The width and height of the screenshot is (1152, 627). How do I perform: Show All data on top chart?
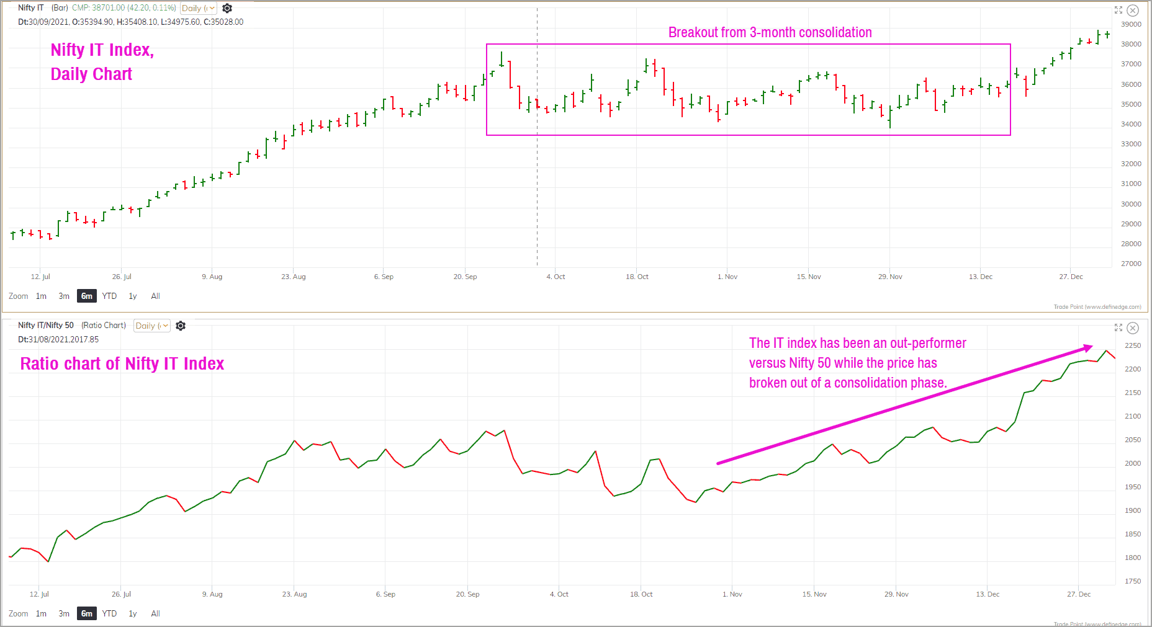pyautogui.click(x=155, y=296)
